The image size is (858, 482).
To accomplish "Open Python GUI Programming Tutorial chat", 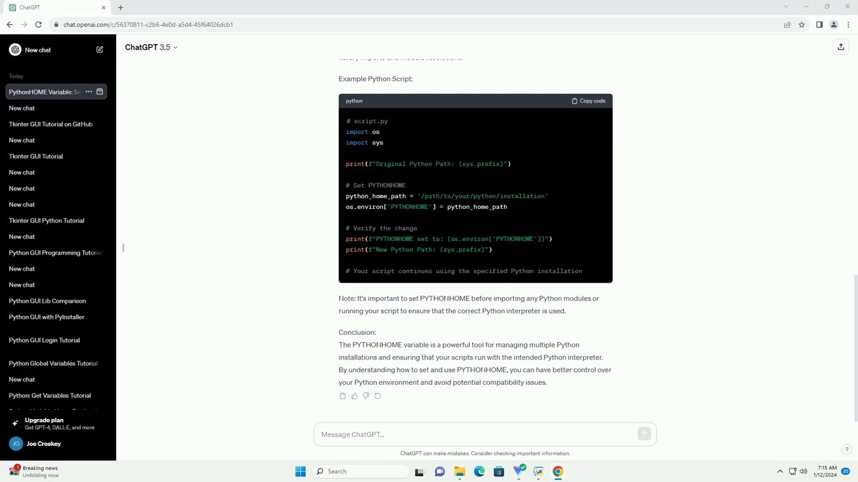I will click(x=56, y=252).
